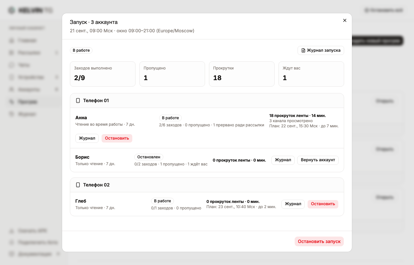This screenshot has width=414, height=265.
Task: Click the phone icon beside Телефон 02
Action: click(78, 185)
